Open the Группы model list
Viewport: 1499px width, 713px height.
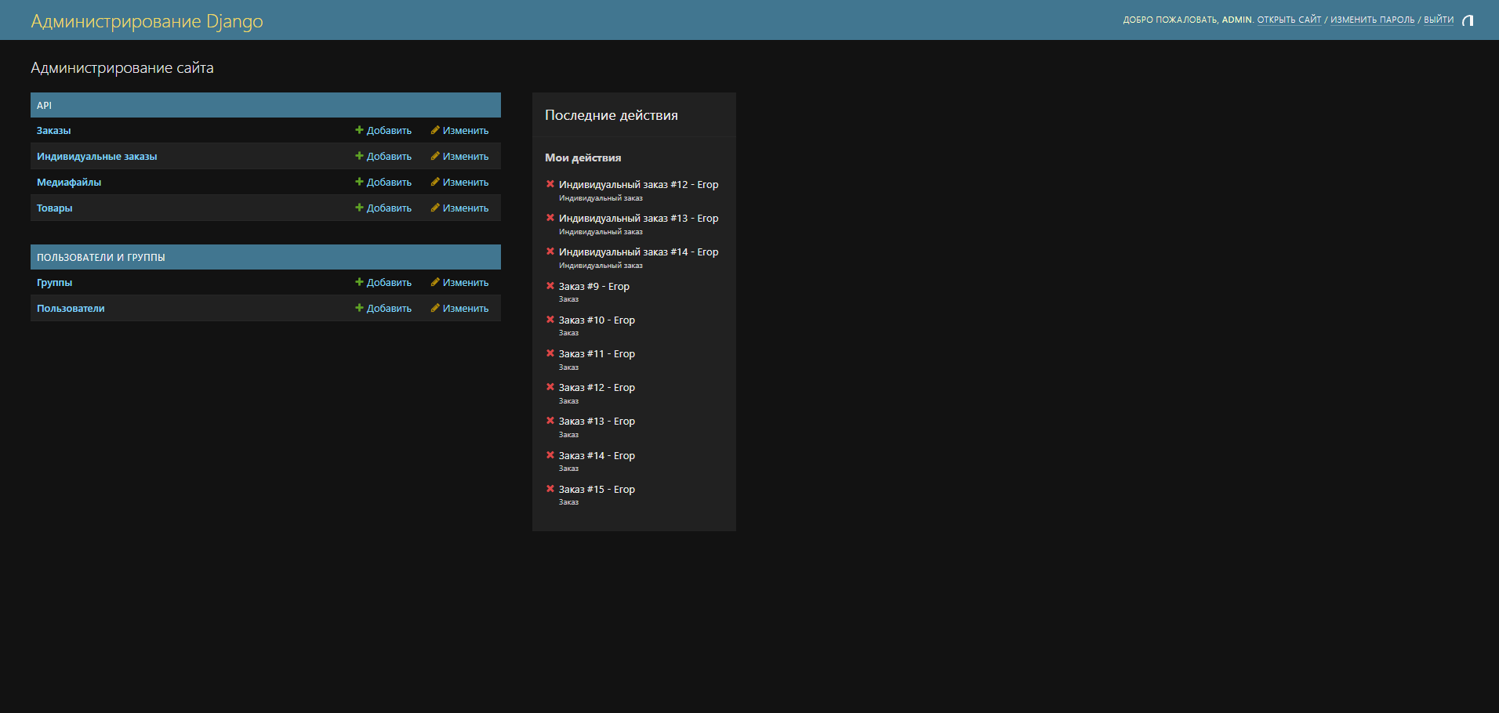pos(54,283)
